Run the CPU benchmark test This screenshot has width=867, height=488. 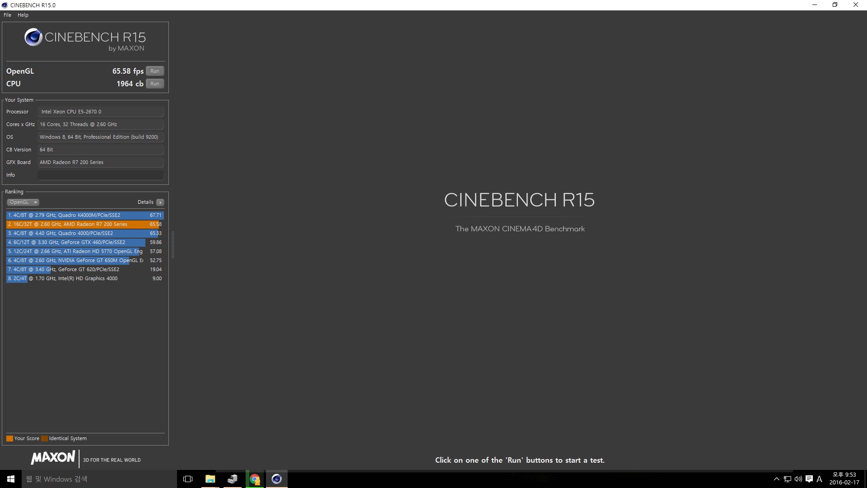155,84
